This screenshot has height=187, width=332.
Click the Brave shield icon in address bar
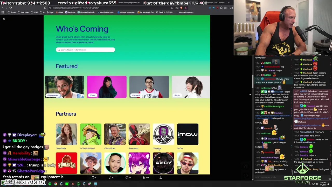tap(181, 8)
